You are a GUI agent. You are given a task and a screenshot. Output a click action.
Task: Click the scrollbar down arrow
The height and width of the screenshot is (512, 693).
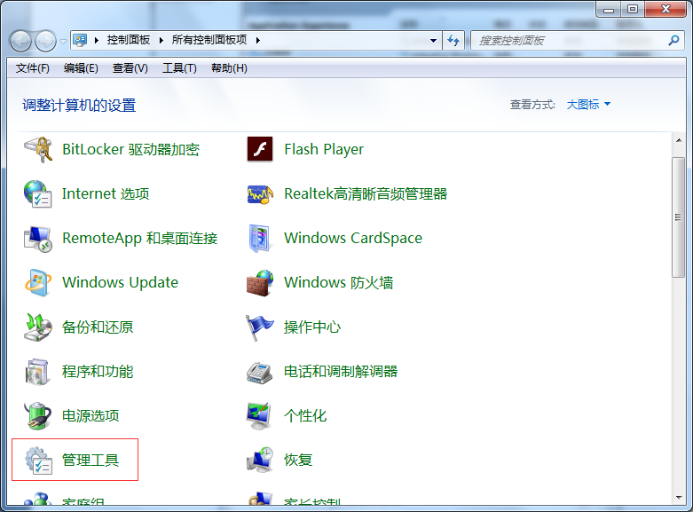click(679, 498)
